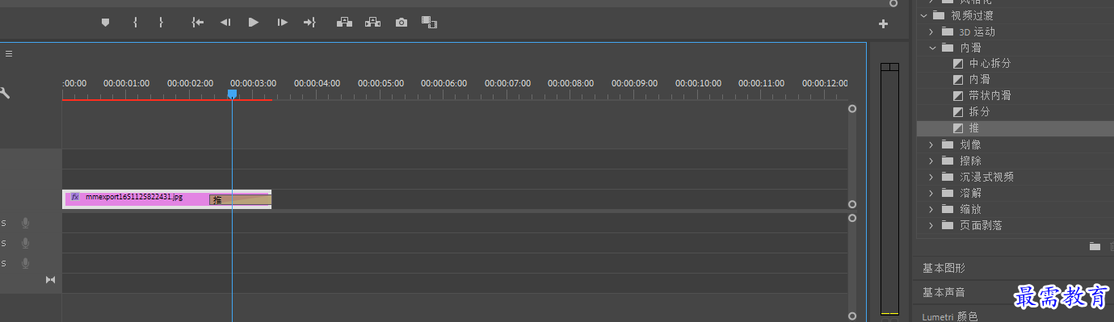Toggle voice-over mic on third audio track
Image resolution: width=1114 pixels, height=322 pixels.
point(26,263)
